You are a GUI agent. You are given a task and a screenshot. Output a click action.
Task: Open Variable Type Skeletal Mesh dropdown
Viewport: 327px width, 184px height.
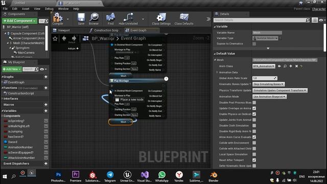click(265, 38)
